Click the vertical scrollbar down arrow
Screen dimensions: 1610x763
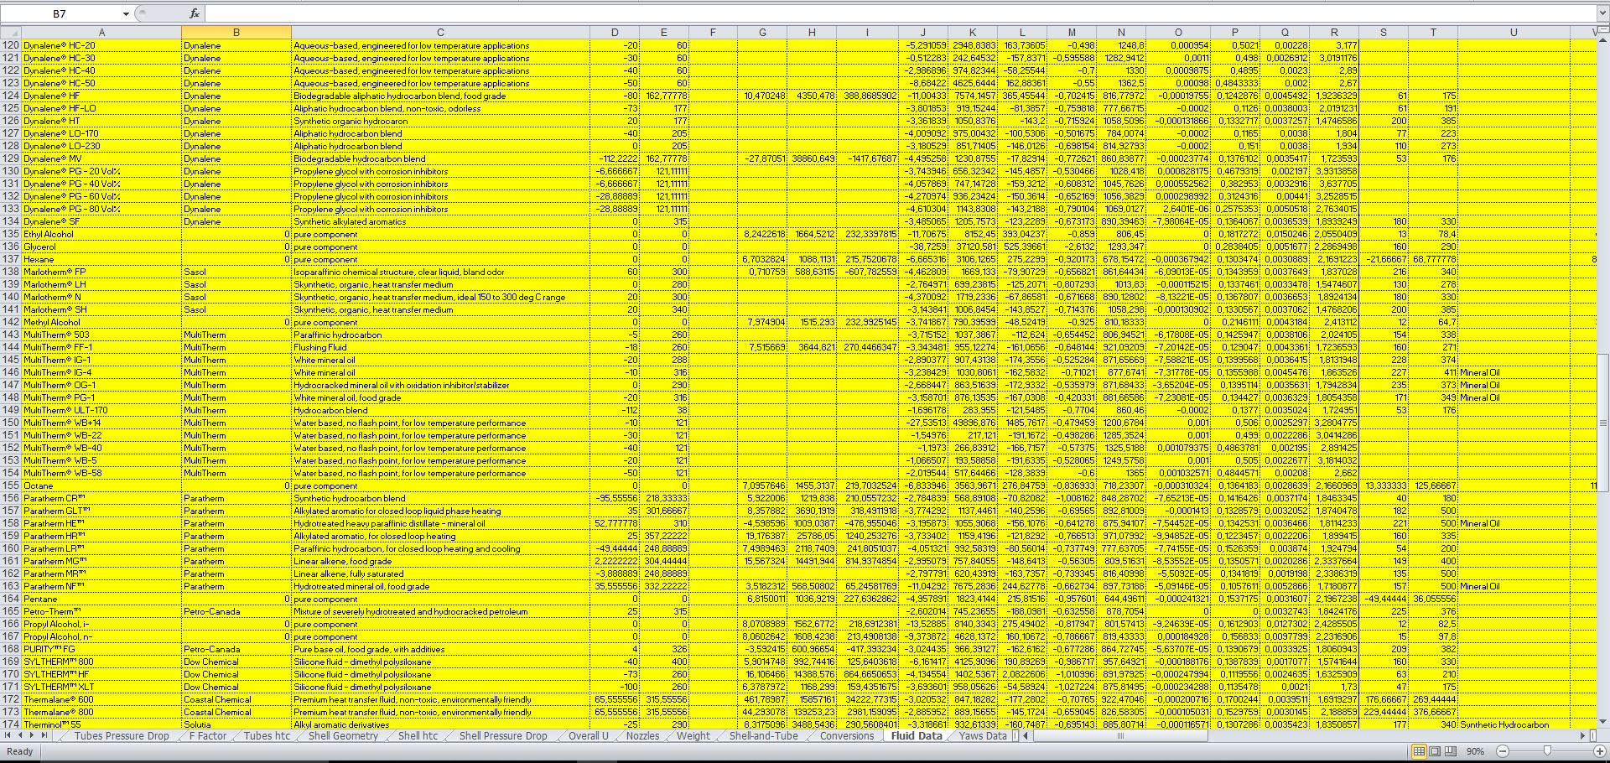(x=1603, y=723)
